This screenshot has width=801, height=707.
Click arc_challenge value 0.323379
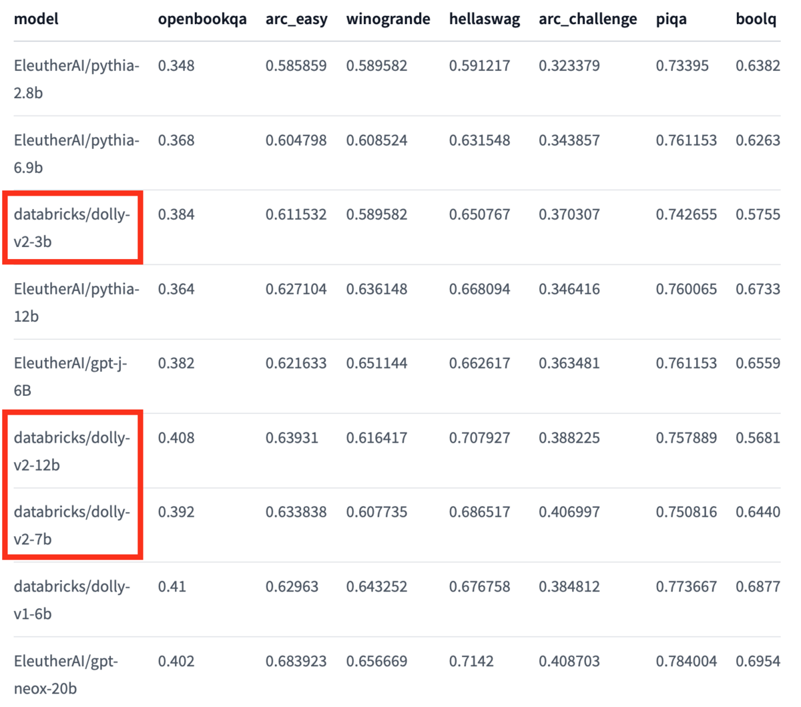point(569,65)
